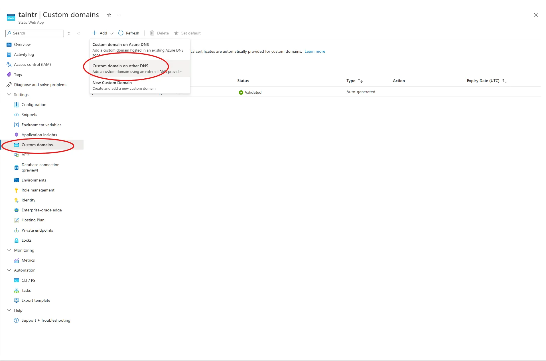
Task: Favorite this page with the star icon
Action: [109, 15]
